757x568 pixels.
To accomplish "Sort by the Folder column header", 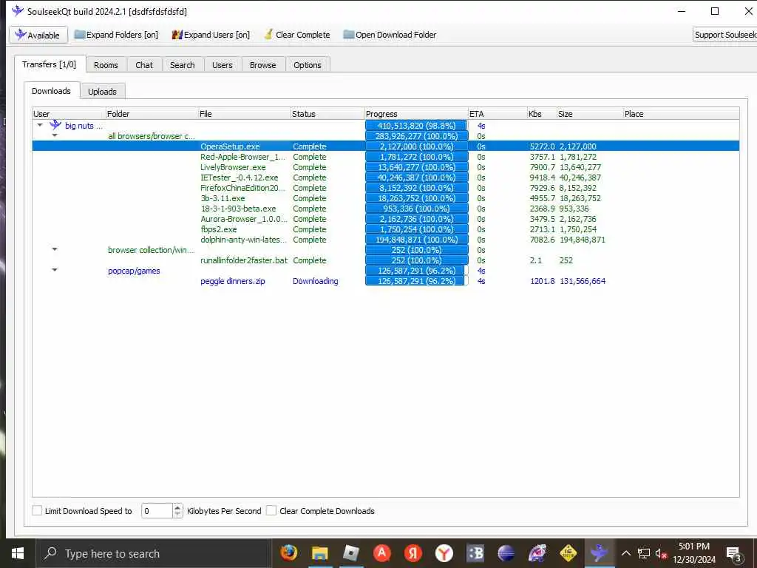I will click(152, 114).
